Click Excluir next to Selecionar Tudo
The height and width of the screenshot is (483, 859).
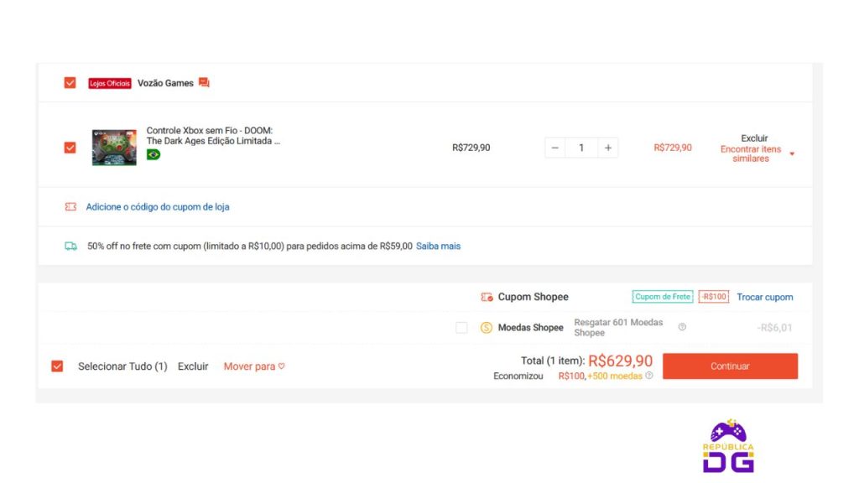pyautogui.click(x=193, y=366)
